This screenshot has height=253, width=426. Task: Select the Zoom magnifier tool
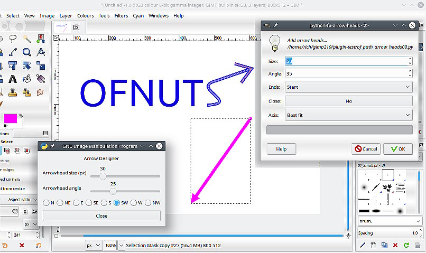pyautogui.click(x=26, y=52)
